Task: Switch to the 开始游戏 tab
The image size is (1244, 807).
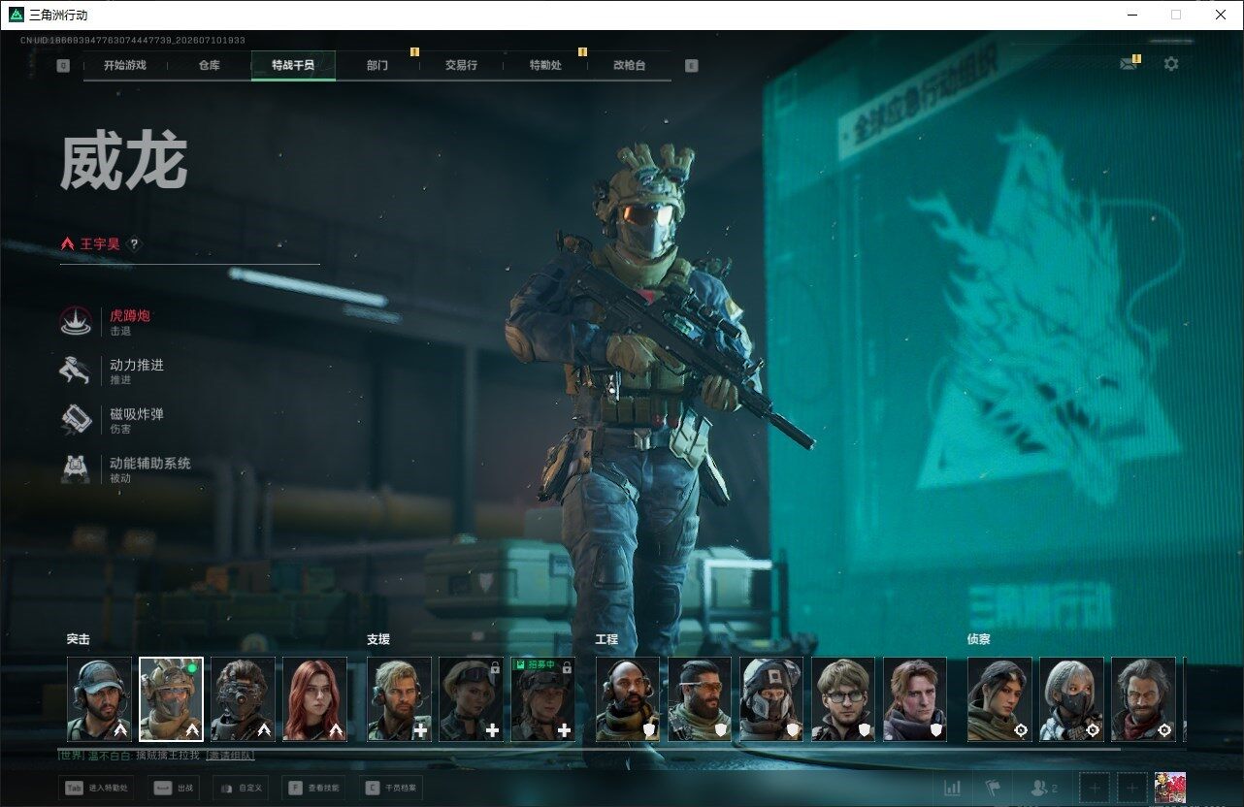Action: click(x=125, y=65)
